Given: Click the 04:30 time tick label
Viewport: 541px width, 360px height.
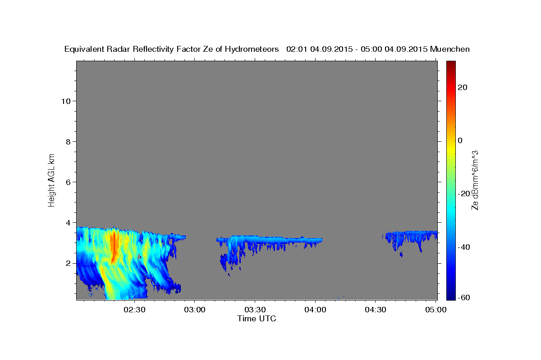Looking at the screenshot, I should (375, 310).
